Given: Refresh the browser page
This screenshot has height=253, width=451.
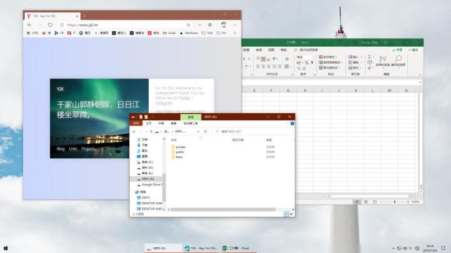Looking at the screenshot, I should [x=50, y=25].
